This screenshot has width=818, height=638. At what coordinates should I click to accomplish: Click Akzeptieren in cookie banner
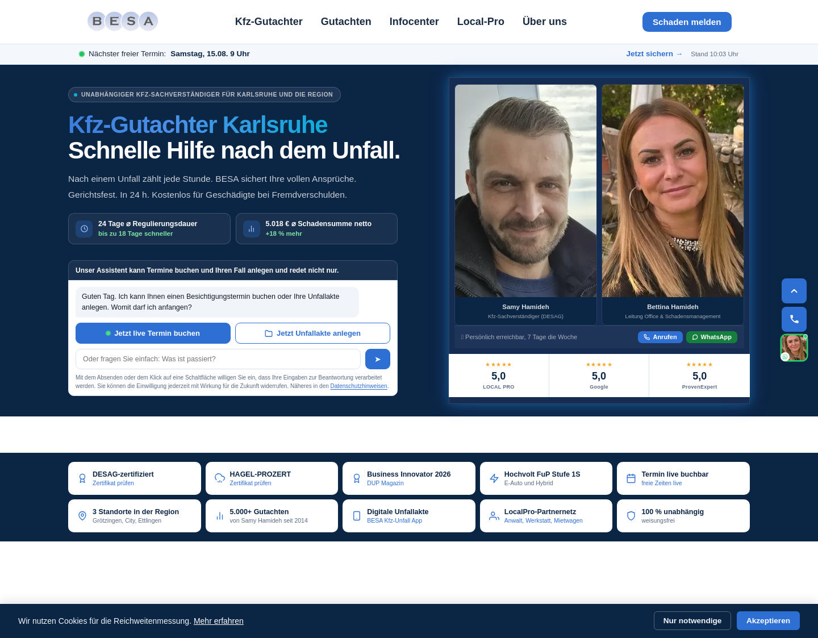click(768, 621)
